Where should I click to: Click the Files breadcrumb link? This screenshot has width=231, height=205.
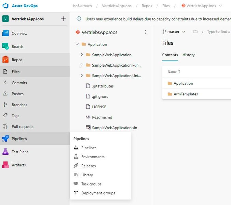tap(166, 6)
